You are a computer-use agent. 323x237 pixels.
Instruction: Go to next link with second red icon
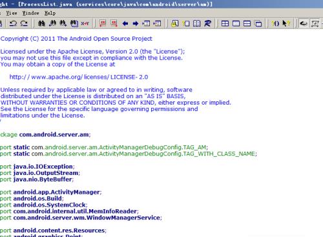[x=114, y=23]
